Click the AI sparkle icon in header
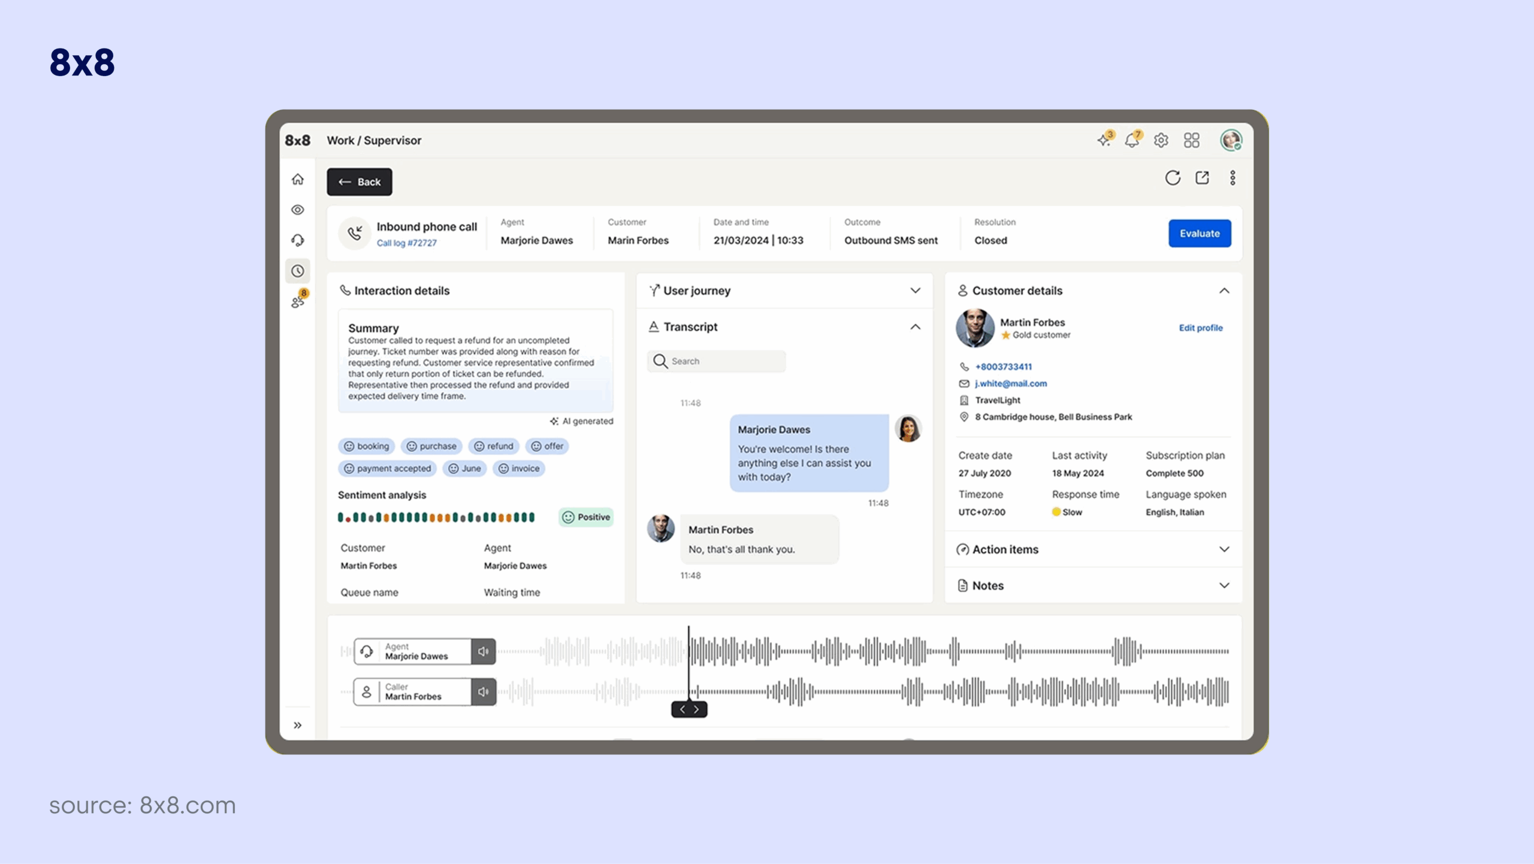 (1104, 140)
